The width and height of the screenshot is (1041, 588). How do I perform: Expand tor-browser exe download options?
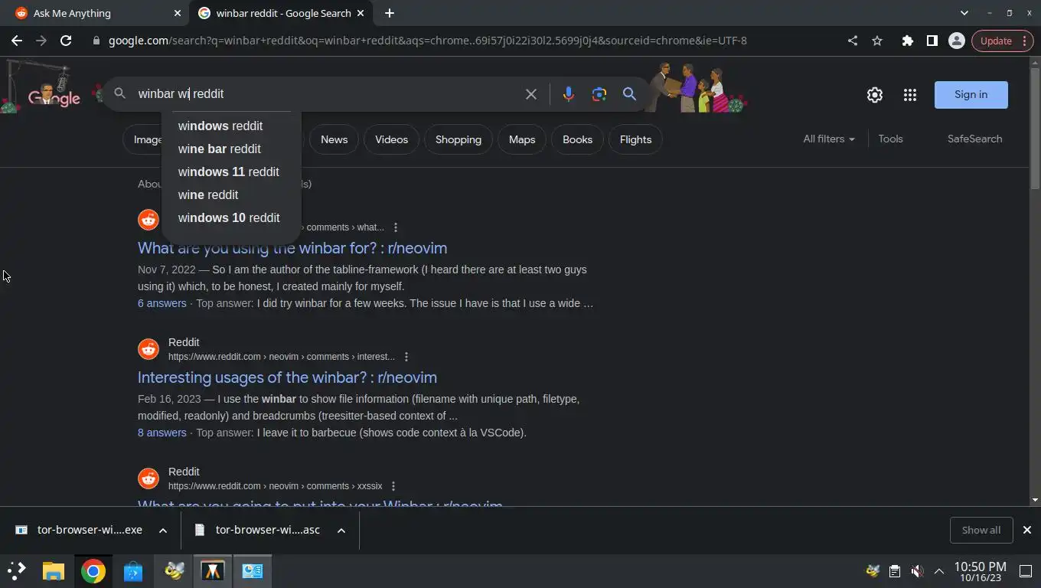pos(162,530)
